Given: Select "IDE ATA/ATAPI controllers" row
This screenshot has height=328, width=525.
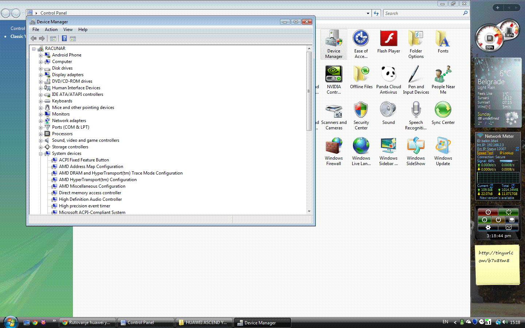Looking at the screenshot, I should (x=78, y=95).
